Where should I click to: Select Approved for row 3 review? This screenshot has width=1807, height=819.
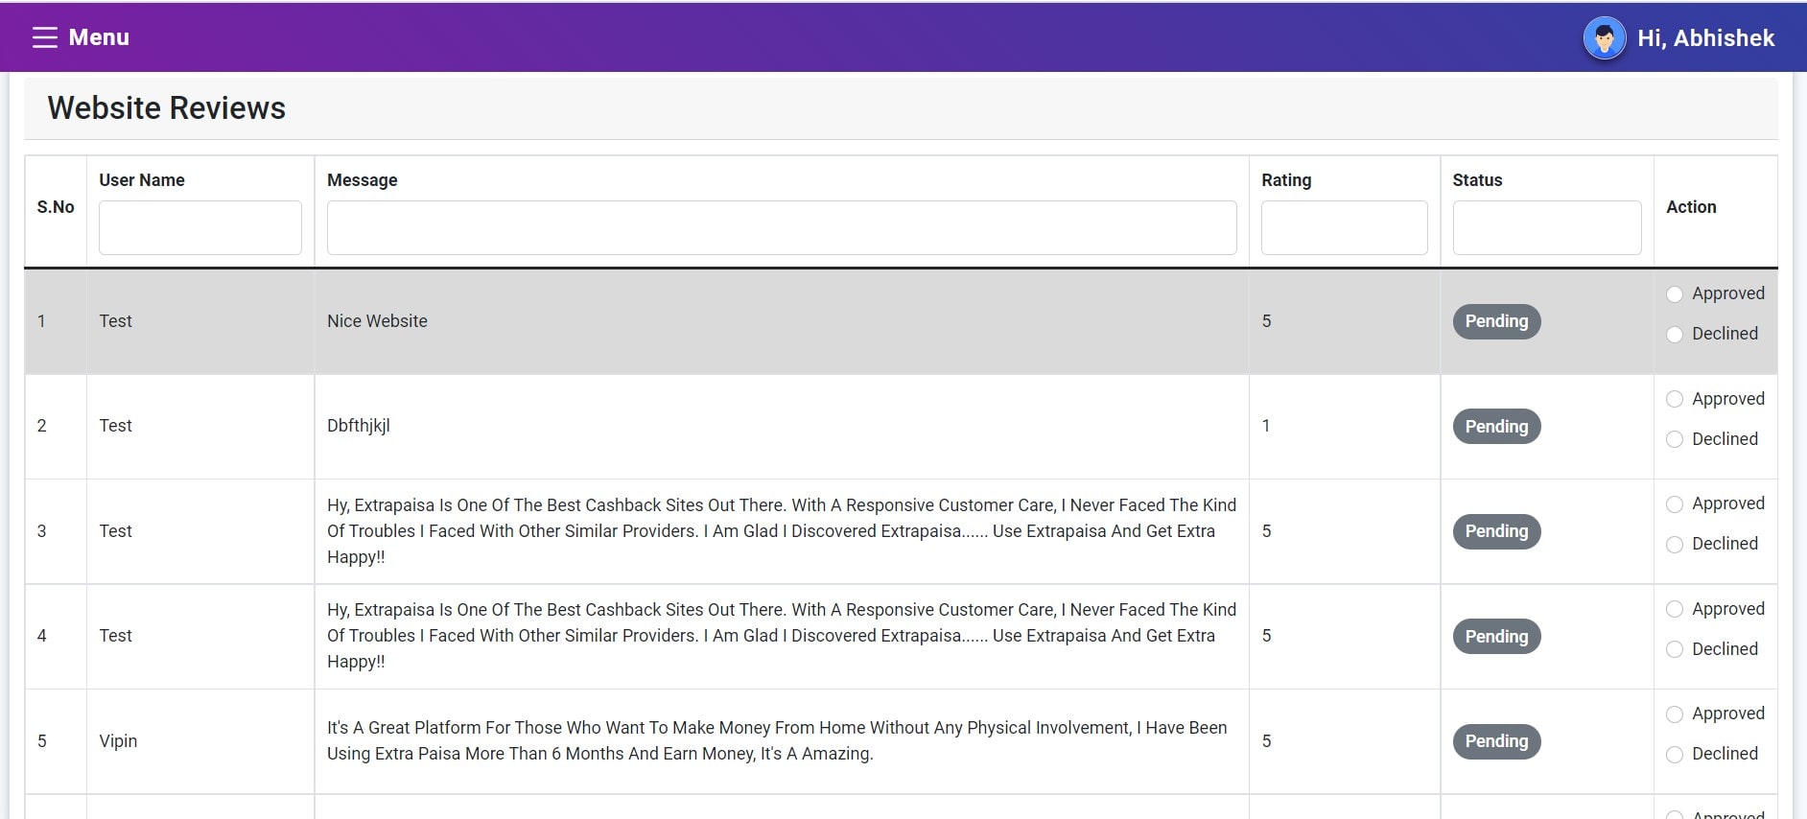1675,504
